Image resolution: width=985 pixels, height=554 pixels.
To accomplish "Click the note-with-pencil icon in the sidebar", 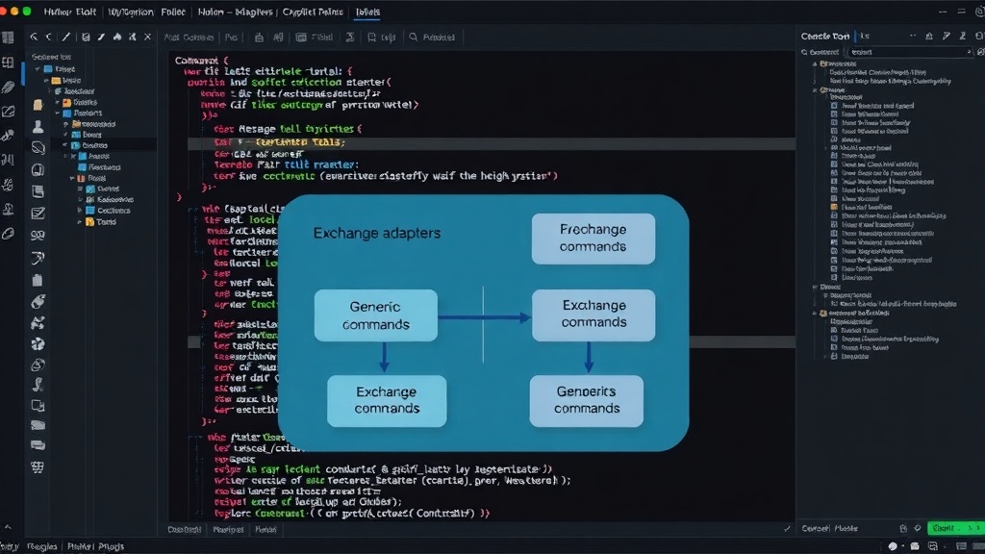I will (38, 214).
